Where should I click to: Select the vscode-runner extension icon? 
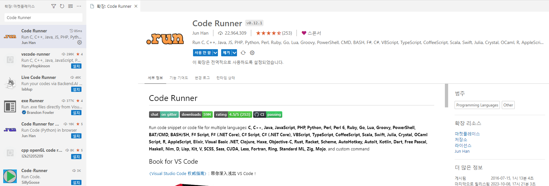(x=10, y=60)
